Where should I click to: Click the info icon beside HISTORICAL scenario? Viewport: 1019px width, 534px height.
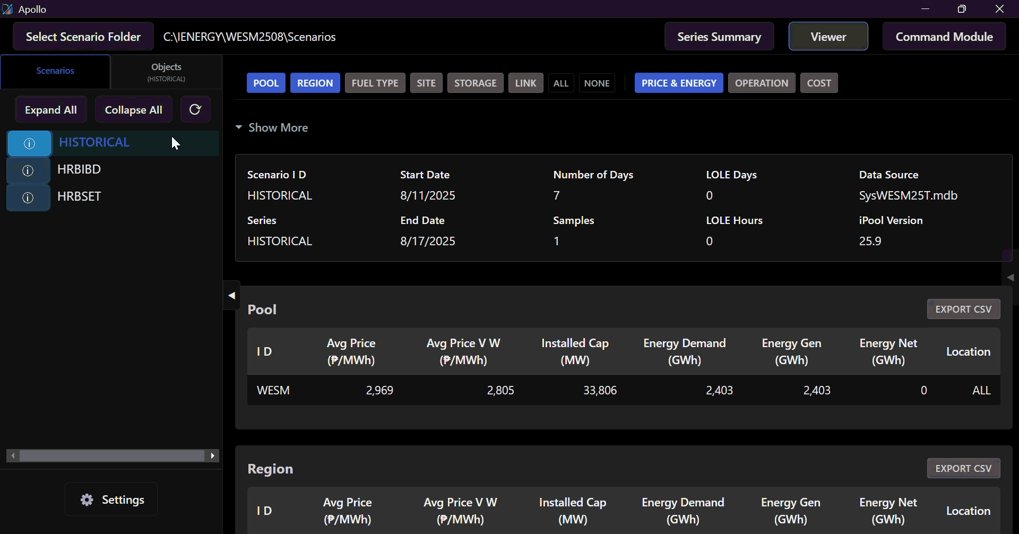point(29,143)
